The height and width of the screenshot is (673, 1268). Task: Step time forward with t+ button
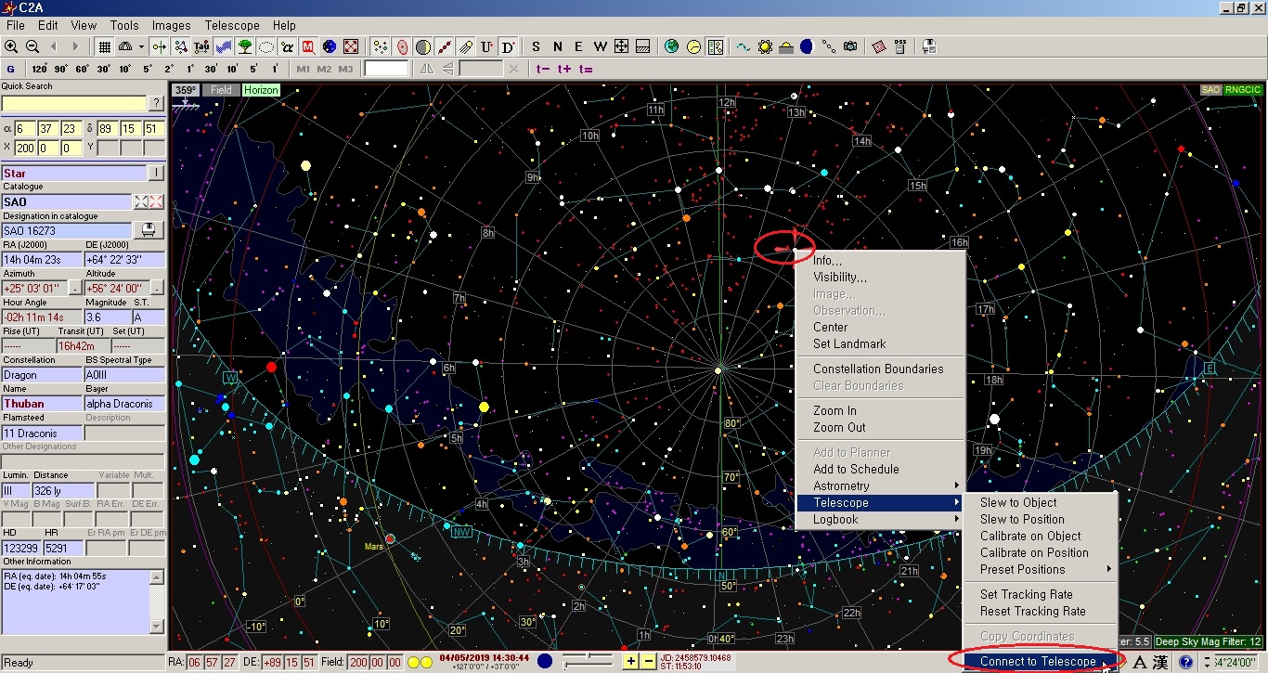(563, 69)
